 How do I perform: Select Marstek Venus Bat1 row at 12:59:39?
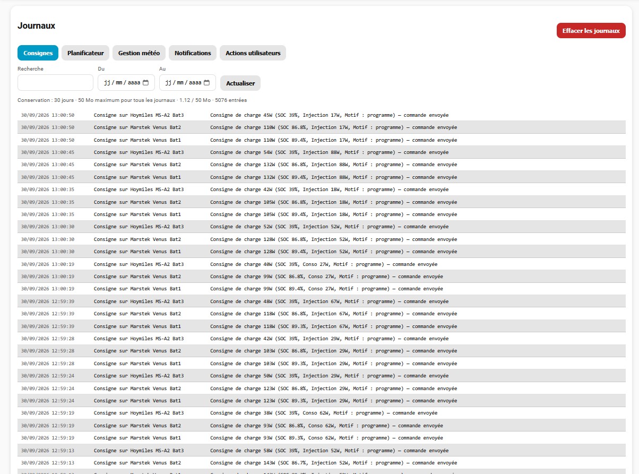(x=322, y=326)
